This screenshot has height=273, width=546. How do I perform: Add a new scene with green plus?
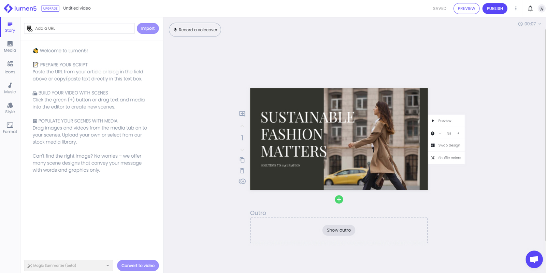click(x=339, y=199)
